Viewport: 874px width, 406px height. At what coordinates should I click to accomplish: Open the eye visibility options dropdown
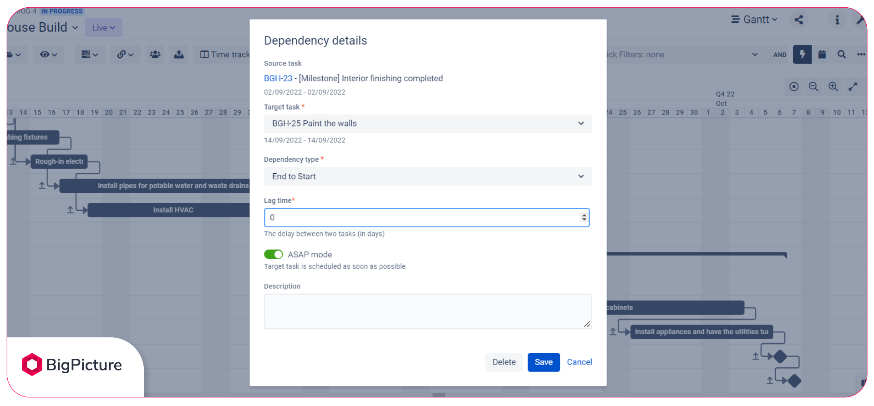(48, 55)
